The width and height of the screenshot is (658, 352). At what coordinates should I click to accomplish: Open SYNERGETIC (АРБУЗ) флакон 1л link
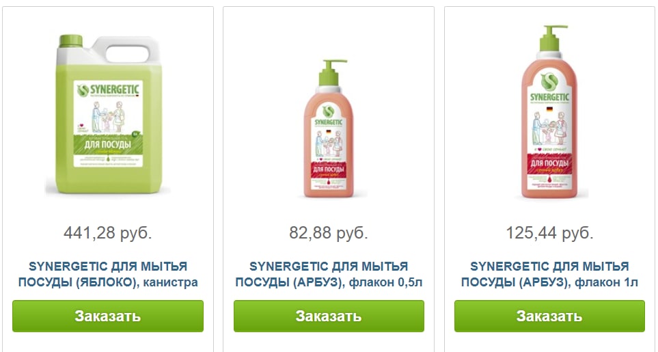(549, 274)
